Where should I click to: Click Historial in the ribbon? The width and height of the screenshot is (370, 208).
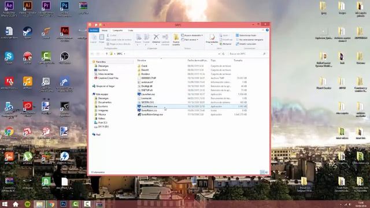(x=225, y=44)
